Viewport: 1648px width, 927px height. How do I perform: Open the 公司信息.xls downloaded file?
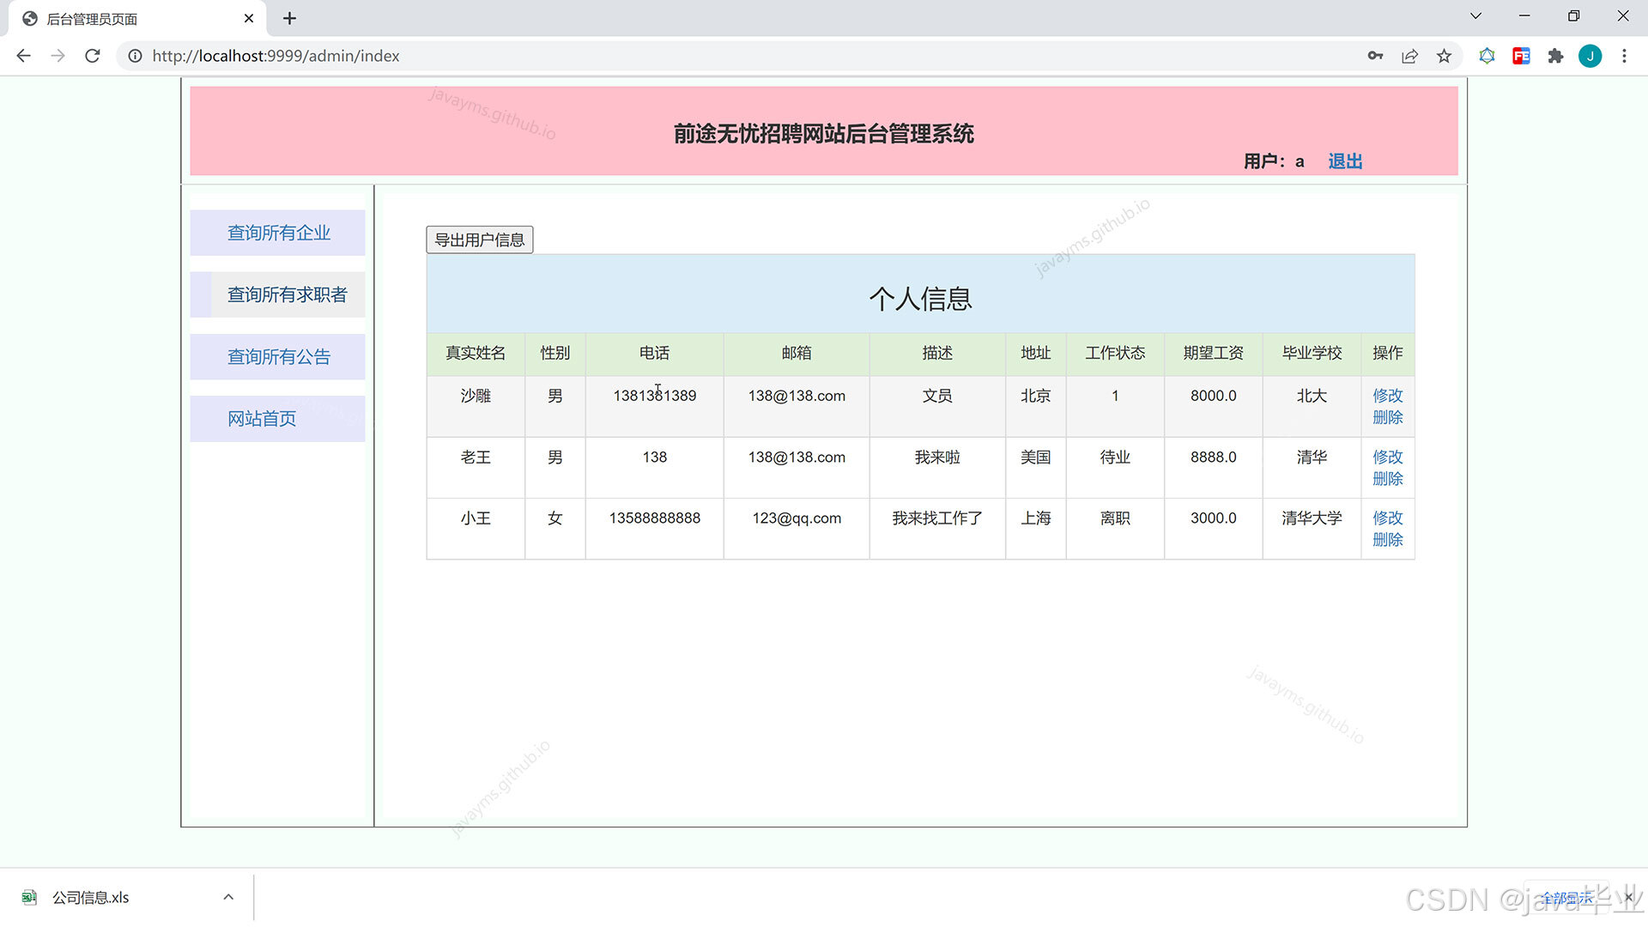point(90,896)
